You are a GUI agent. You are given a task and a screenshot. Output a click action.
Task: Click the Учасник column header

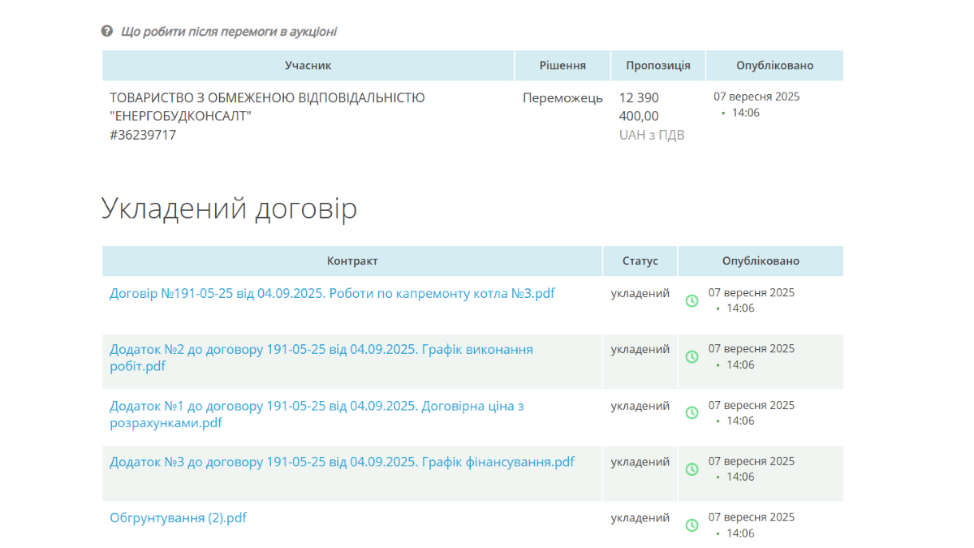click(x=308, y=66)
